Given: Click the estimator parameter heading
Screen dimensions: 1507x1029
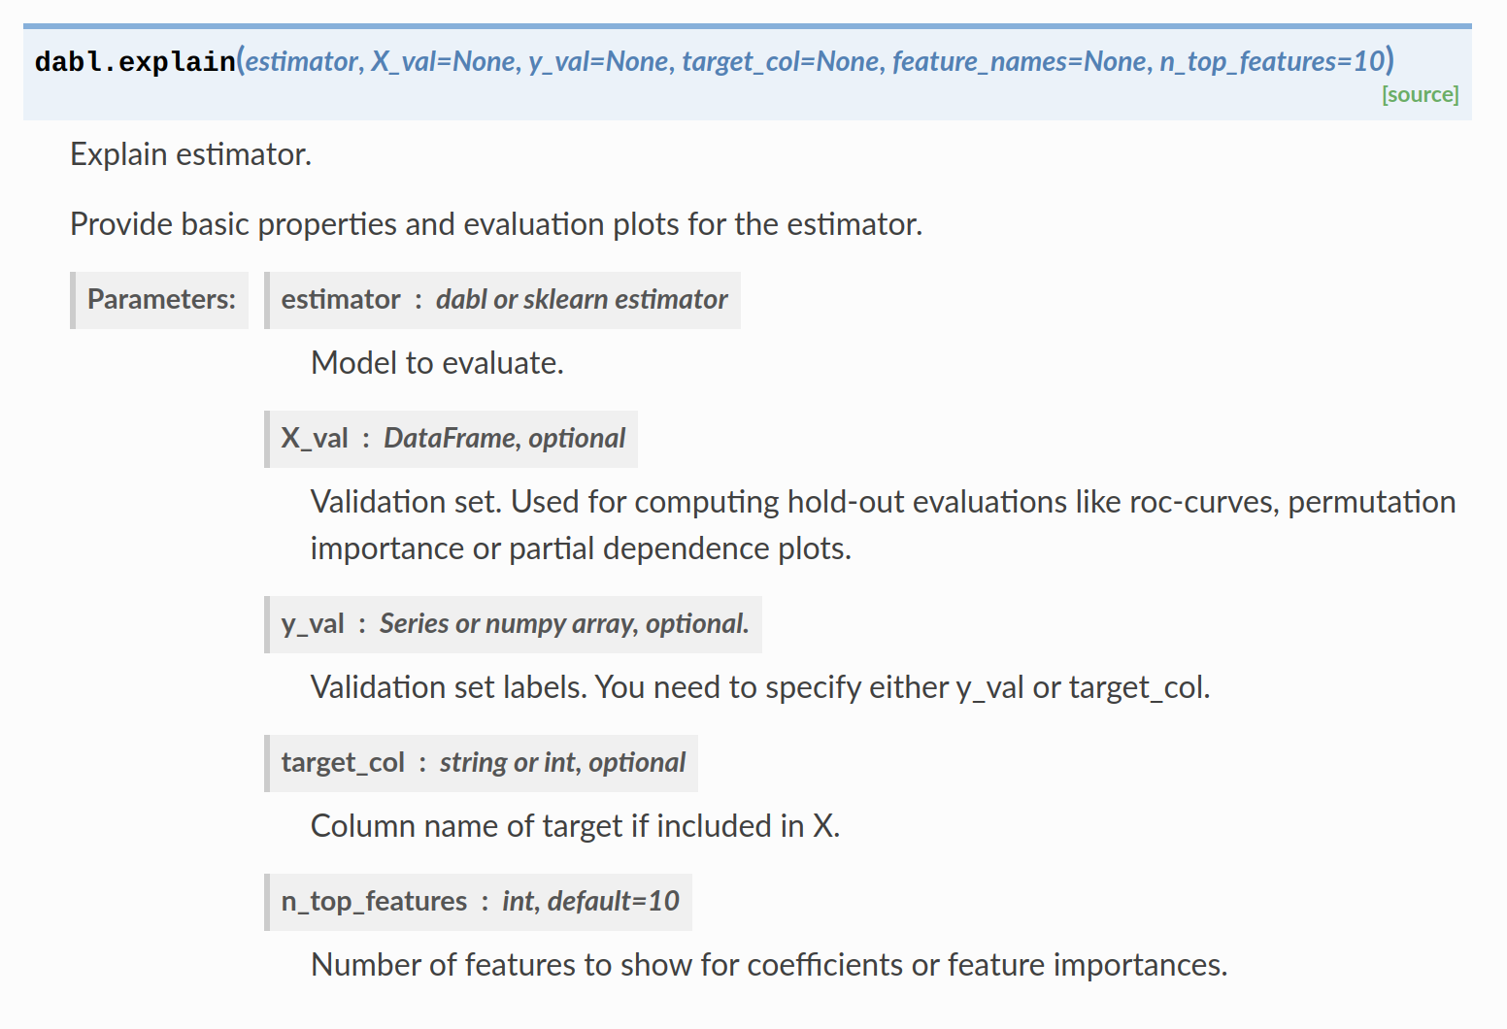Looking at the screenshot, I should point(504,300).
